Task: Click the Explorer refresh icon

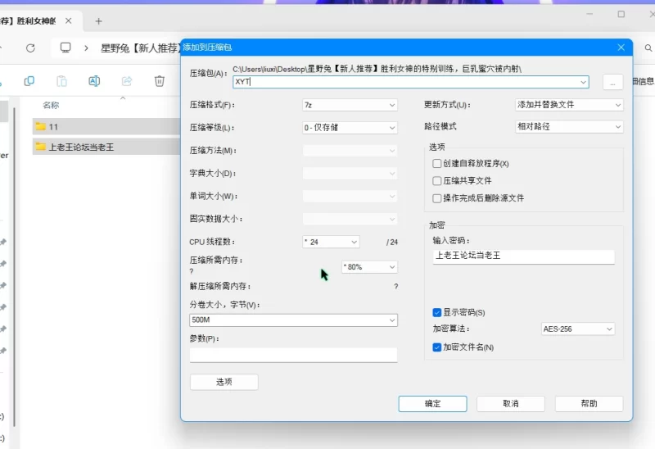Action: [x=30, y=48]
